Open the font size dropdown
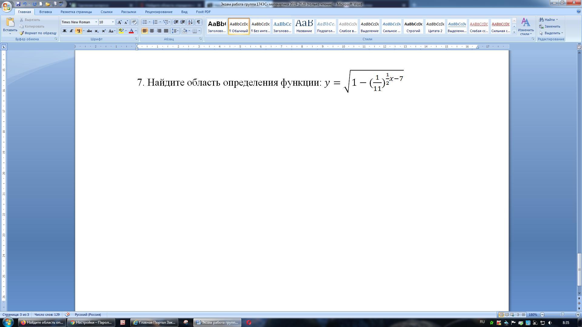 tap(113, 22)
